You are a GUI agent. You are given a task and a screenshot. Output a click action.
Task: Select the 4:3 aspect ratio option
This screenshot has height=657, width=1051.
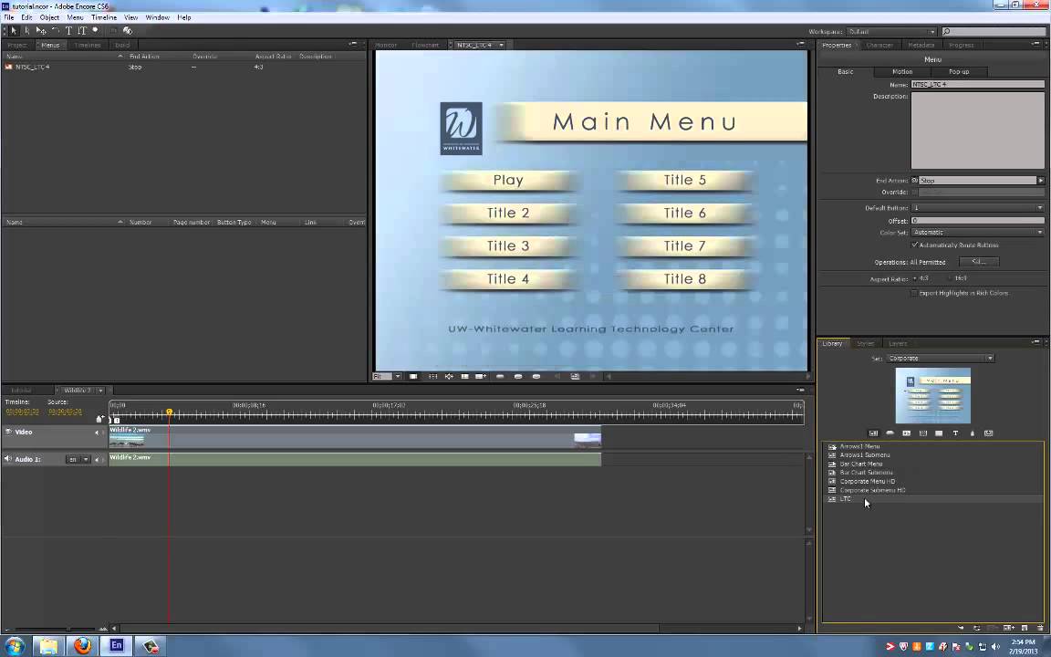[x=915, y=278]
